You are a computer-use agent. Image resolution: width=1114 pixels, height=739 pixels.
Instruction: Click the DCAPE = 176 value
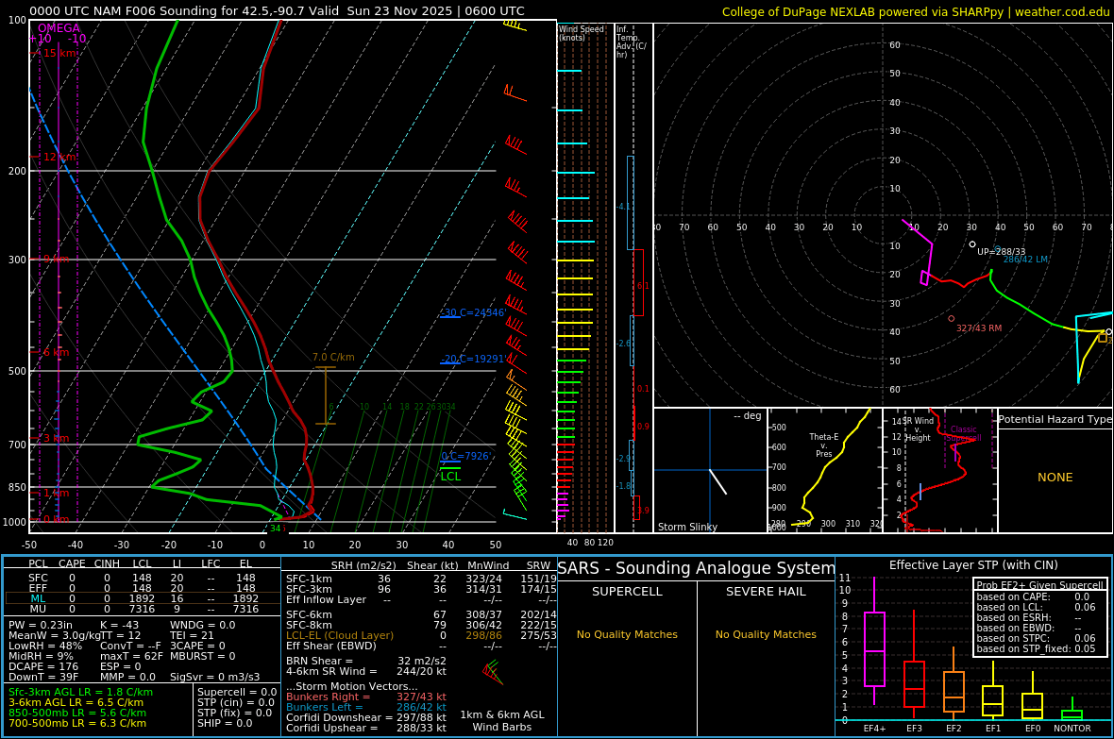pos(43,666)
